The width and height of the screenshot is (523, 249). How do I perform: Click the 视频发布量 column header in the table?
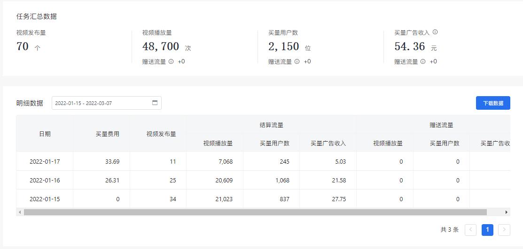[x=161, y=134]
